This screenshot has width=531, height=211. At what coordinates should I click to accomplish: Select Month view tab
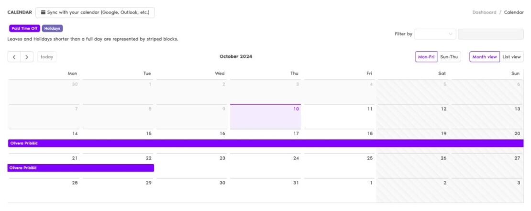tap(484, 57)
